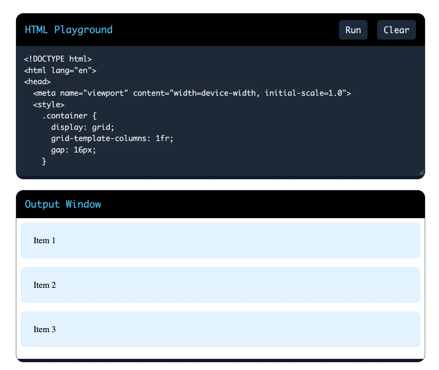Click the Clear button
This screenshot has width=439, height=370.
(396, 30)
